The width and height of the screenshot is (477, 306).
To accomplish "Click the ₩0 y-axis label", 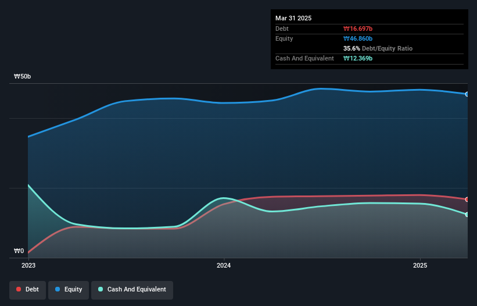I will click(19, 251).
